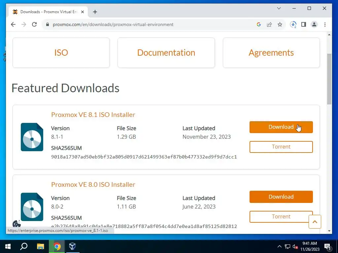The image size is (338, 253).
Task: Open Chrome downloads indicator
Action: 293,24
